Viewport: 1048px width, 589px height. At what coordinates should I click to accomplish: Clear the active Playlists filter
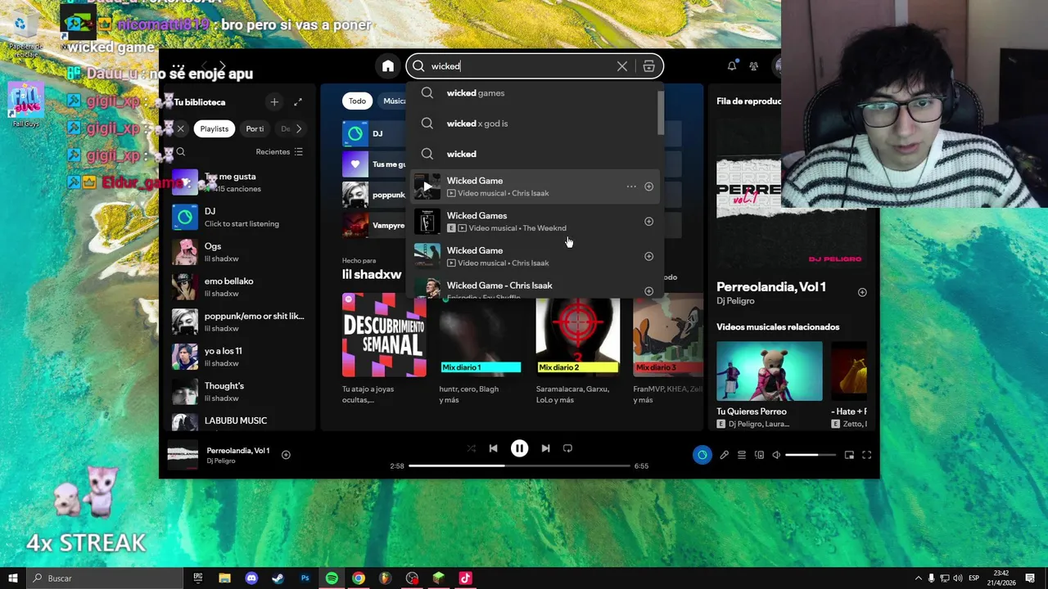pyautogui.click(x=180, y=128)
